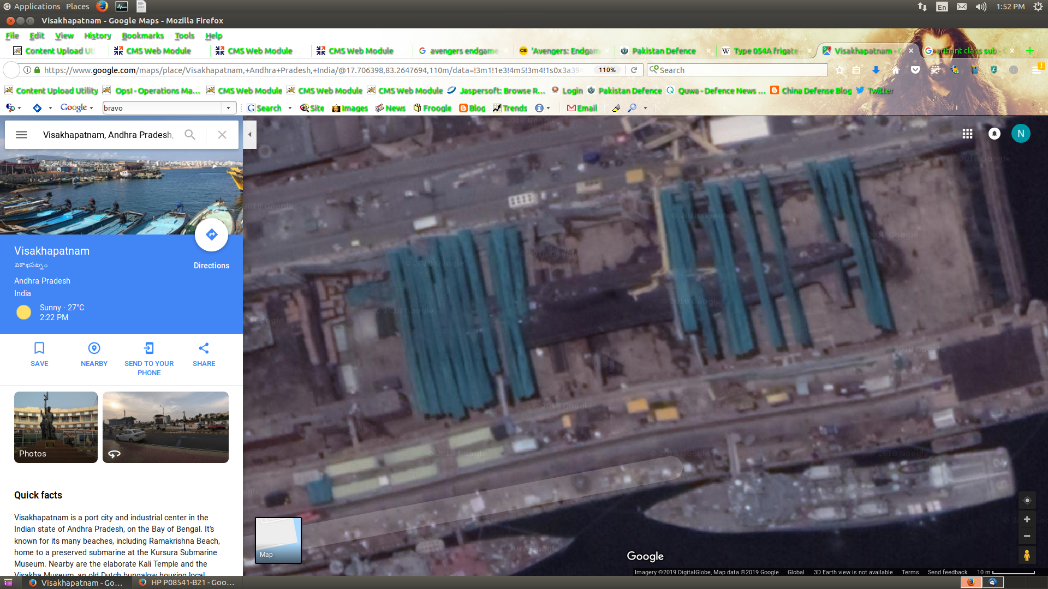Switch to Type 054A frigate tab

coord(766,51)
